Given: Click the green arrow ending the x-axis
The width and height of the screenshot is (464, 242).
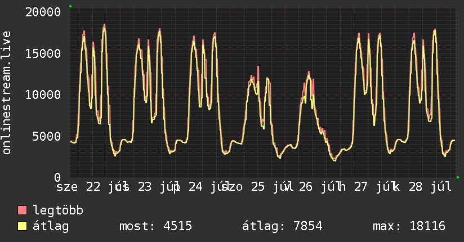Looking at the screenshot, I should [458, 177].
